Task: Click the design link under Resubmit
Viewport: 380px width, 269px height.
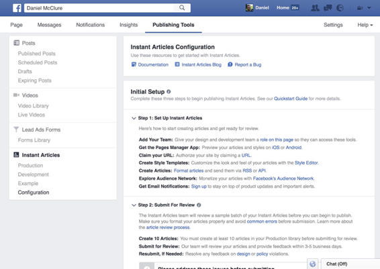Action: point(243,254)
